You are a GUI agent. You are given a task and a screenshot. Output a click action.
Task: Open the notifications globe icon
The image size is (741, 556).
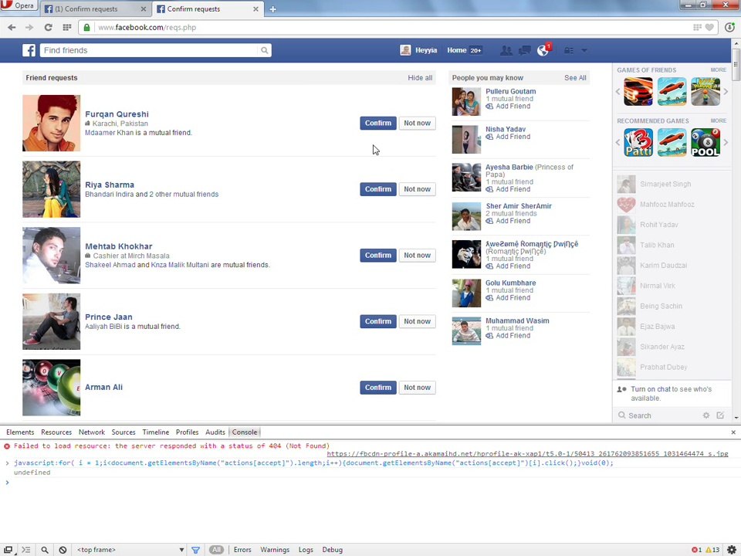point(543,50)
